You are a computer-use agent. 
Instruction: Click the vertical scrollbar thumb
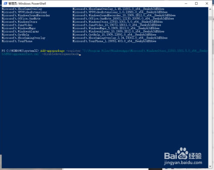click(x=210, y=18)
